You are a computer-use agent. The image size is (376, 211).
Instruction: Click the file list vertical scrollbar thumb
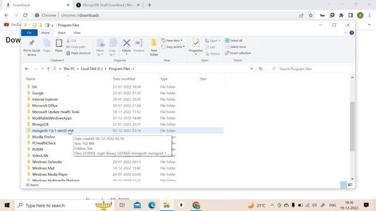pos(352,127)
